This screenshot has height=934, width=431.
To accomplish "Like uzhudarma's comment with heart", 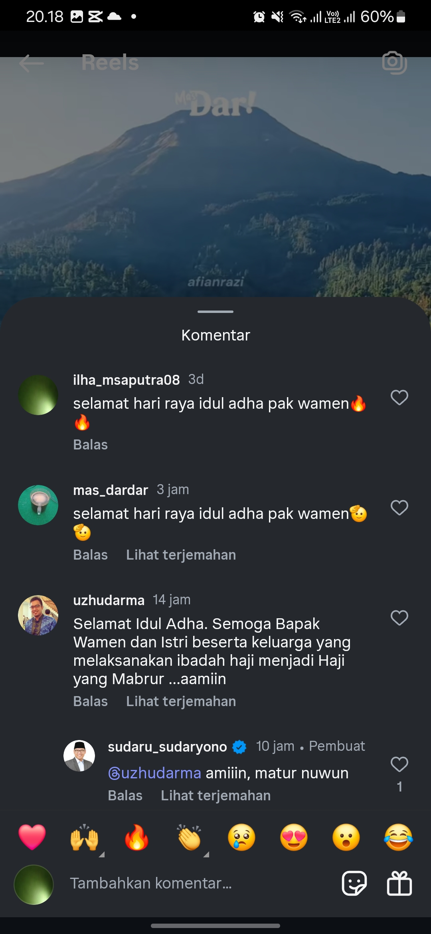I will click(399, 618).
